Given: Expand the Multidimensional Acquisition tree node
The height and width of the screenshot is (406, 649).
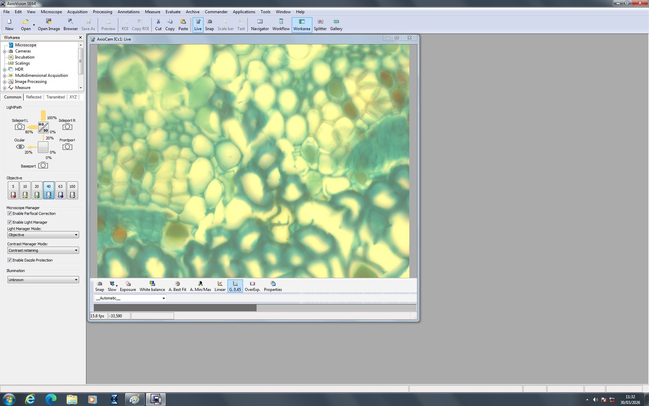Looking at the screenshot, I should click(4, 75).
